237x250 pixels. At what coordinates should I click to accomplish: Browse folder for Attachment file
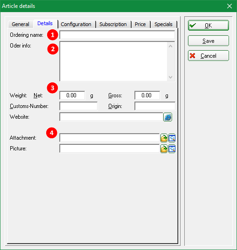coord(164,138)
